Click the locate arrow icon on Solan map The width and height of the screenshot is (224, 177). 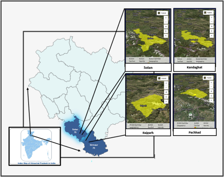[166, 36]
